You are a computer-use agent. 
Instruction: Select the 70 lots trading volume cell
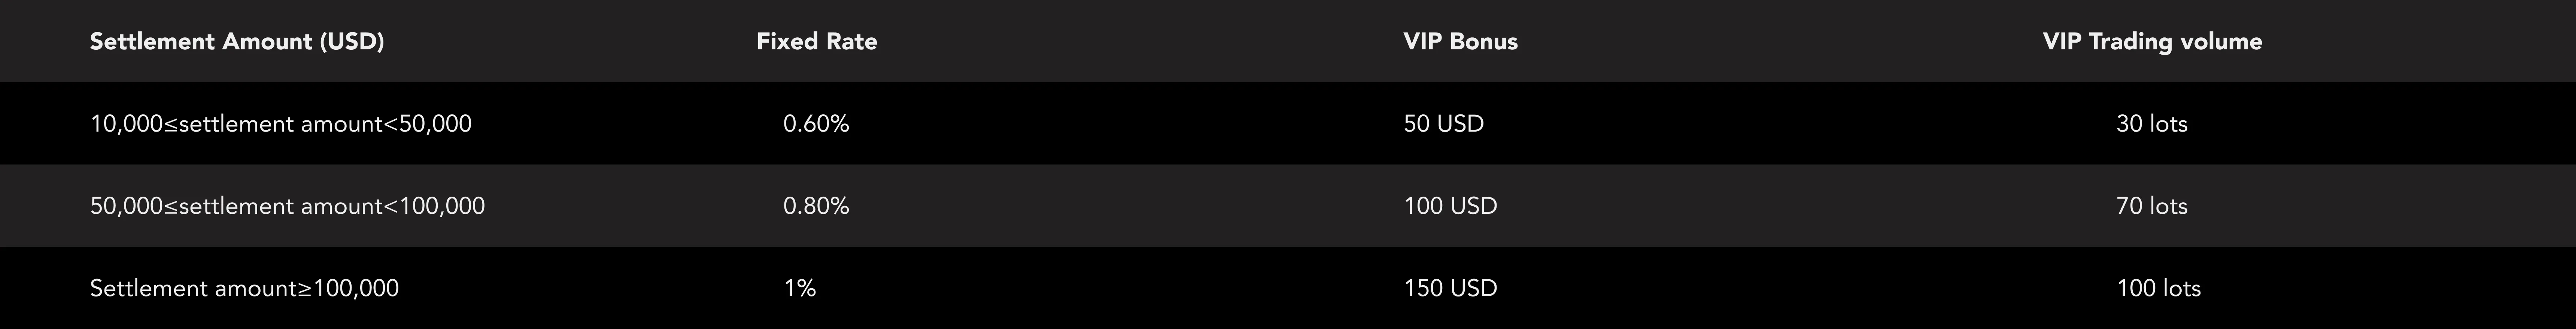2151,206
